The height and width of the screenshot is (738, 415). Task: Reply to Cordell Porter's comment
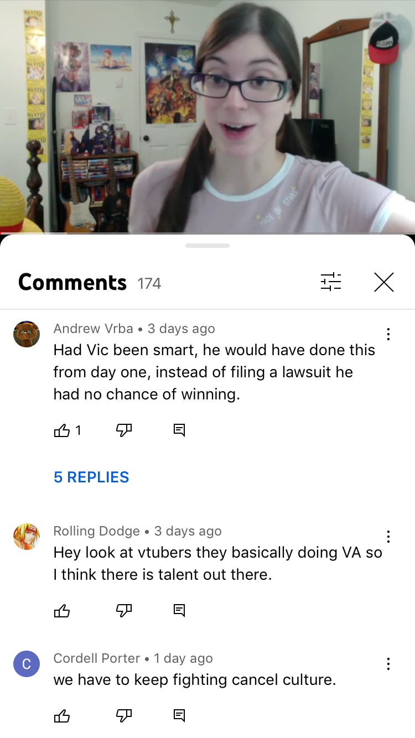click(x=179, y=716)
